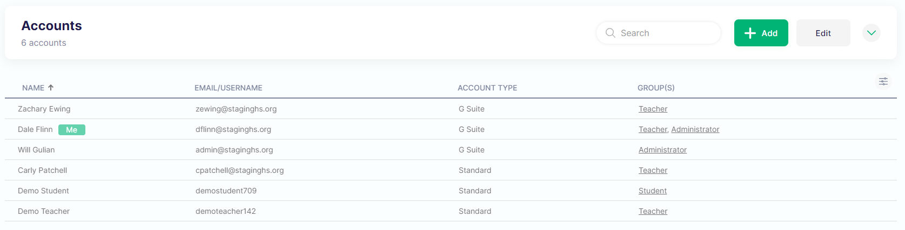This screenshot has width=905, height=230.
Task: Sort by EMAIL/USERNAME column header
Action: click(228, 88)
